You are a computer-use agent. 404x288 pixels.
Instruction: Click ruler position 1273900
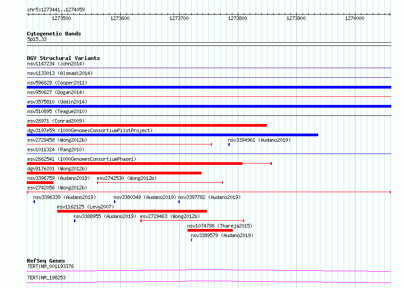[296, 18]
